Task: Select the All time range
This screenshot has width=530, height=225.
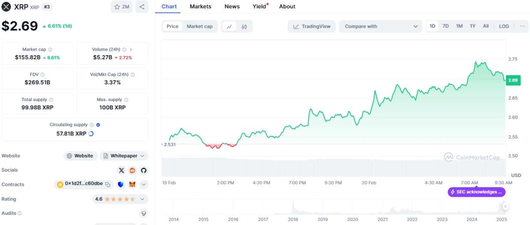Action: pyautogui.click(x=486, y=26)
